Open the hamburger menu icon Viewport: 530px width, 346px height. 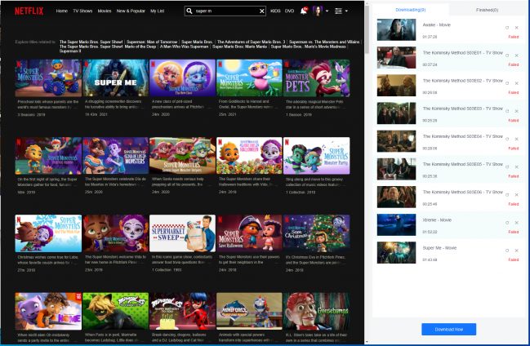(x=338, y=11)
